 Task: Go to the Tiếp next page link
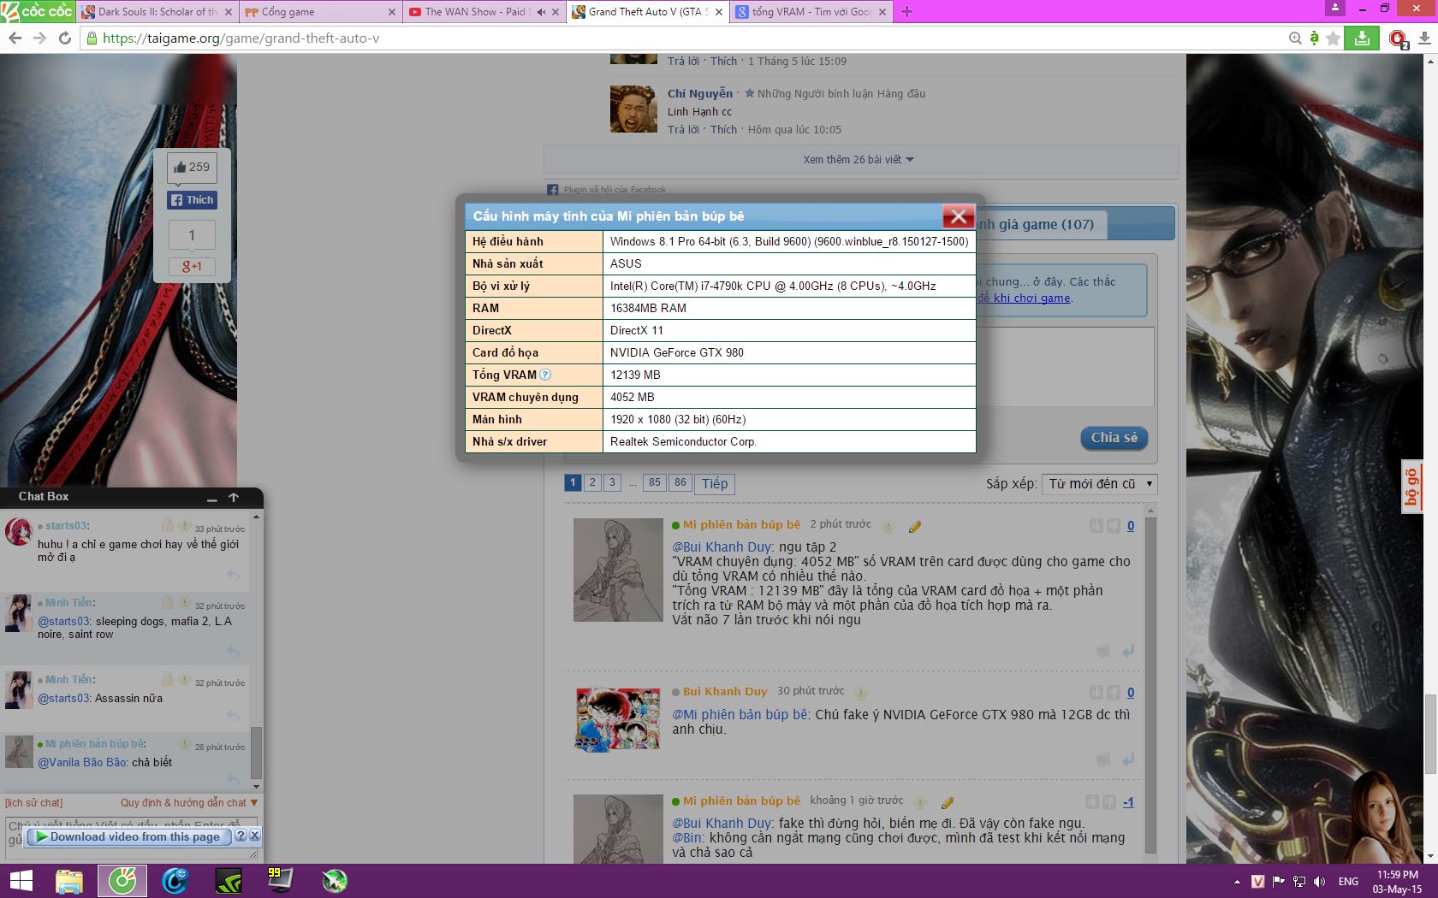(715, 484)
